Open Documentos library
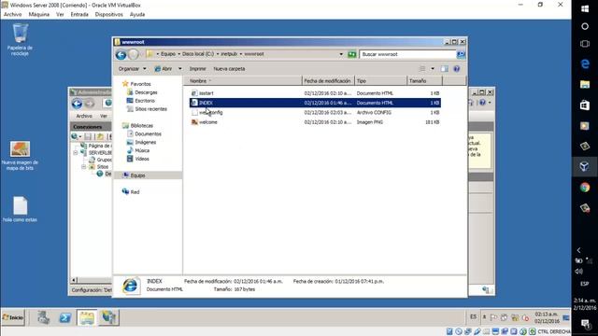 (x=148, y=133)
